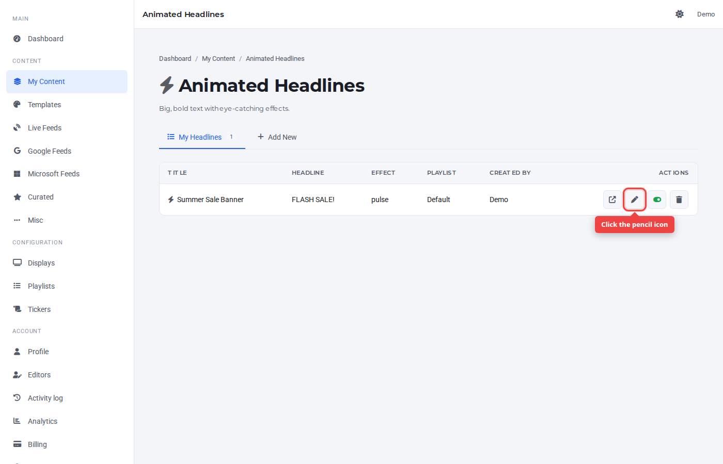The image size is (723, 464).
Task: View the Activity log
Action: point(67,397)
